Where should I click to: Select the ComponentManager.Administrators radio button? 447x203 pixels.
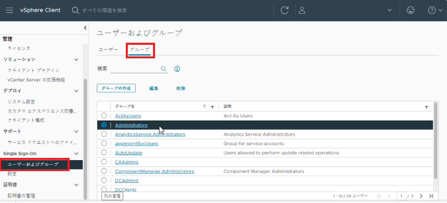coord(104,171)
